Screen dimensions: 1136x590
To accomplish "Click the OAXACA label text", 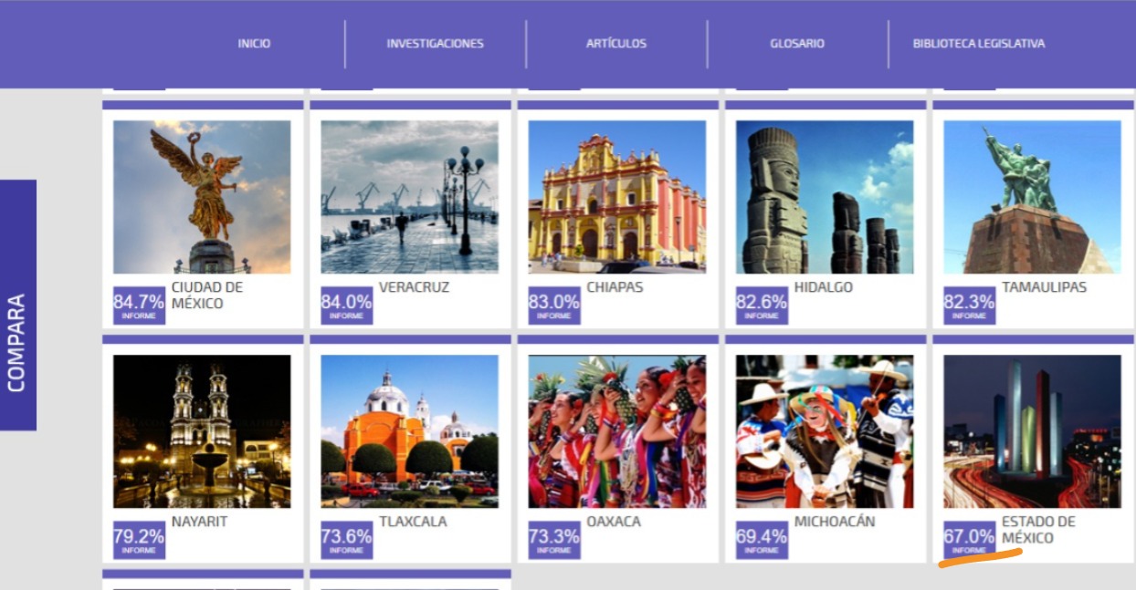I will pyautogui.click(x=614, y=522).
